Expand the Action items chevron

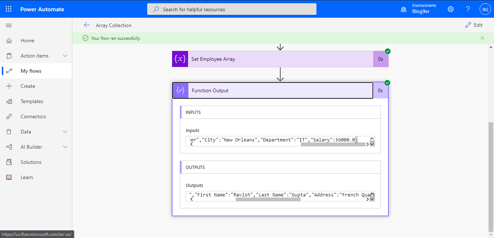[x=65, y=56]
